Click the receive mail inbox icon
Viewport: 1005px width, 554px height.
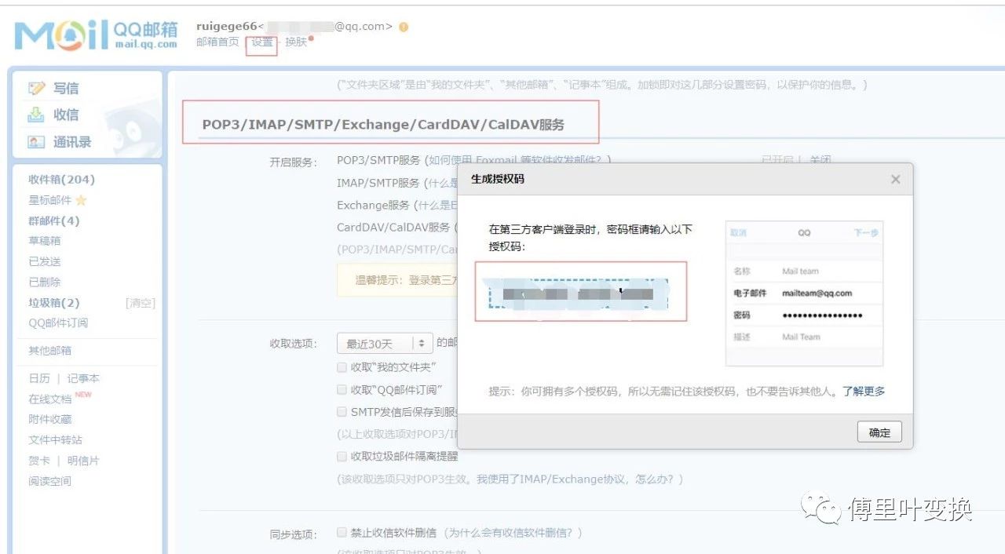click(36, 115)
